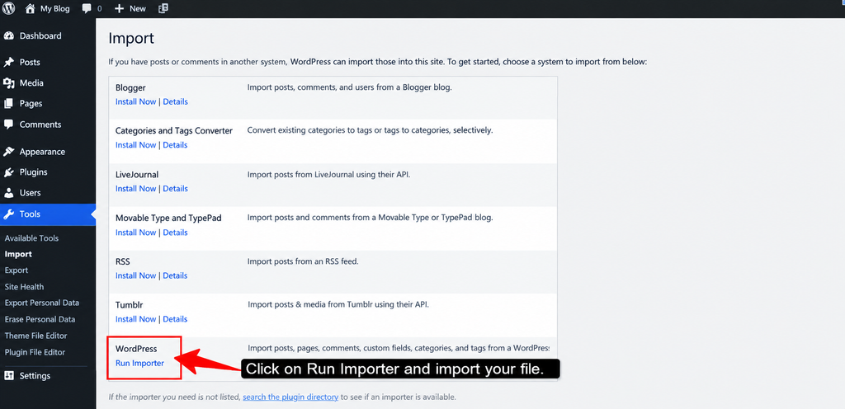Go to Export submenu item

[17, 270]
